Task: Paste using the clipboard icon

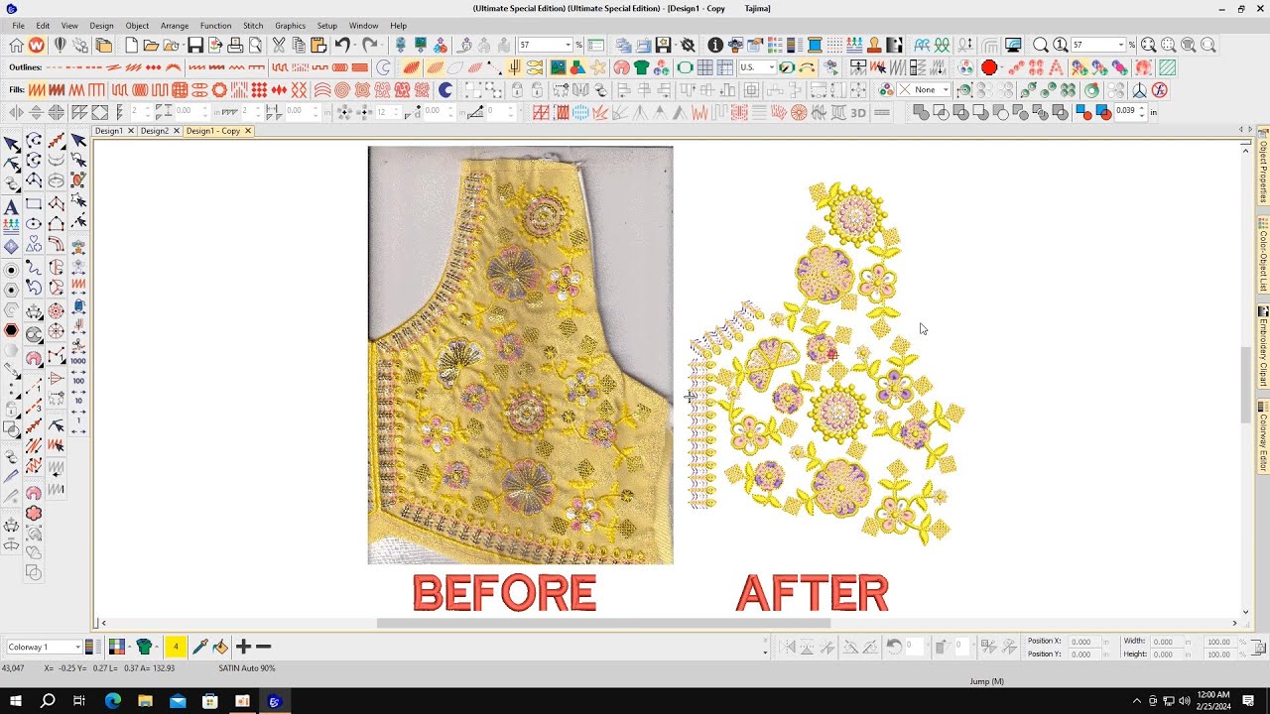Action: pos(318,45)
